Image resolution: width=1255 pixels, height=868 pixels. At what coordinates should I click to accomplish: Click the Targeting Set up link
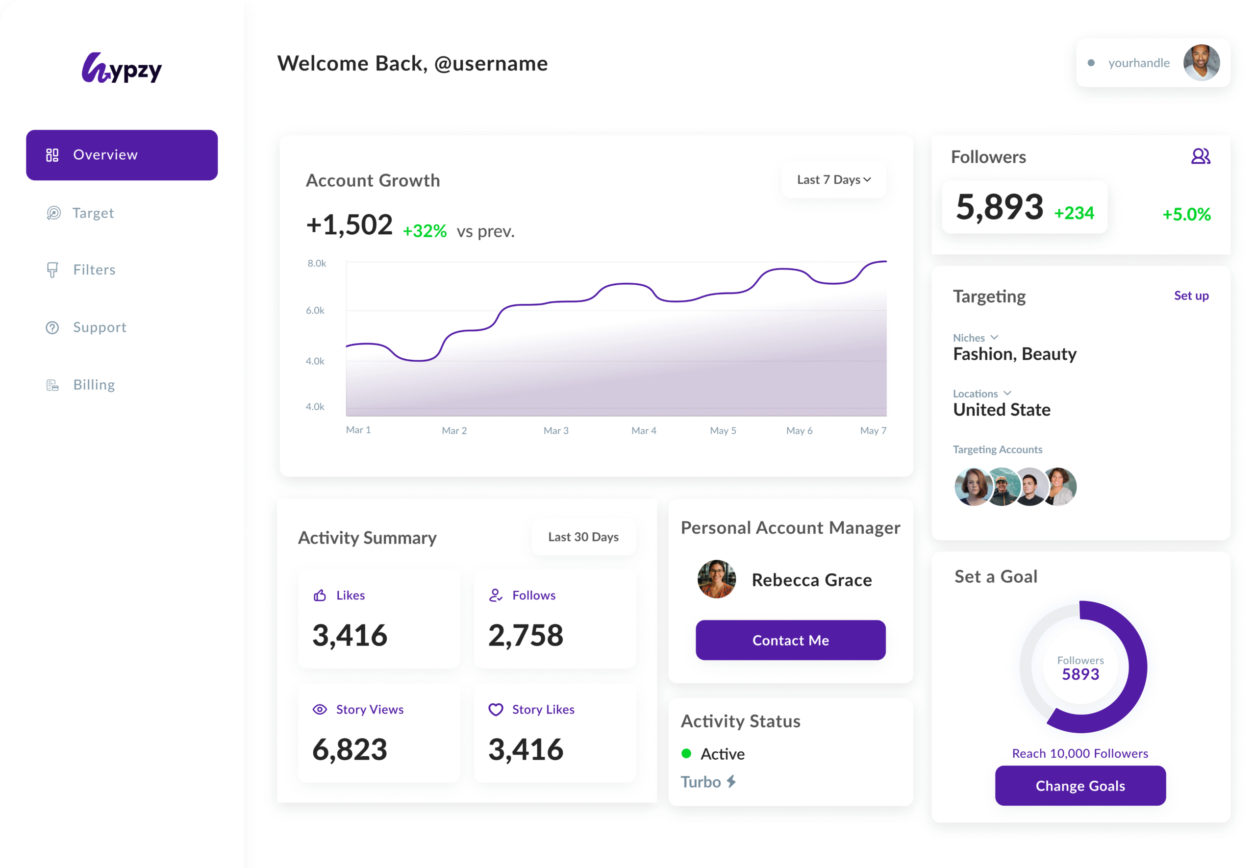click(x=1191, y=296)
